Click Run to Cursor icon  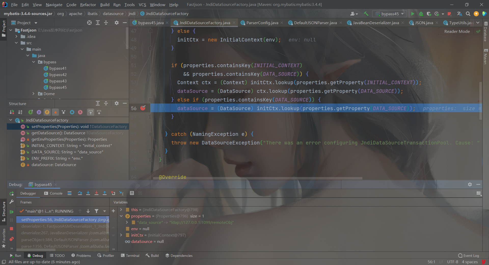click(x=121, y=193)
